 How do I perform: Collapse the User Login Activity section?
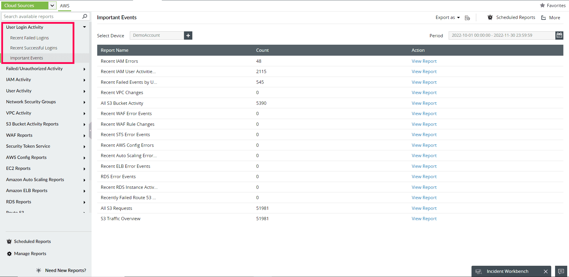(x=84, y=27)
